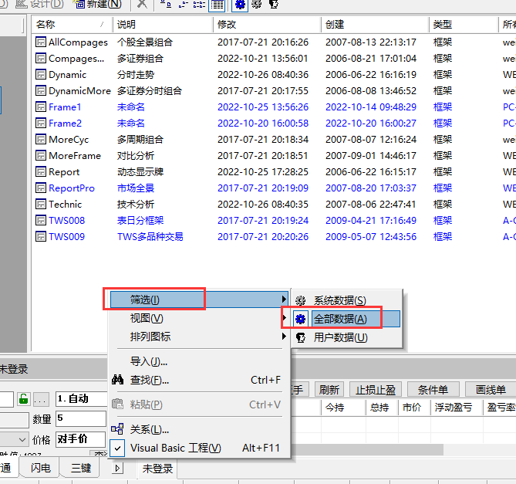Sort by 名称 column header
The width and height of the screenshot is (516, 484).
click(x=72, y=25)
